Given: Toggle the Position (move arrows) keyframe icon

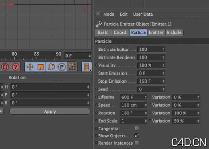Looking at the screenshot, I should [30, 67].
